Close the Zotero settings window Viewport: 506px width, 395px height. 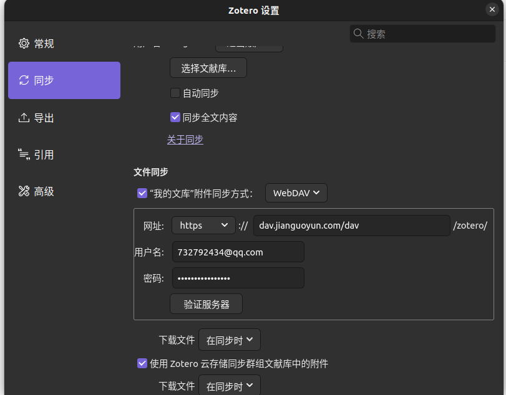[492, 9]
